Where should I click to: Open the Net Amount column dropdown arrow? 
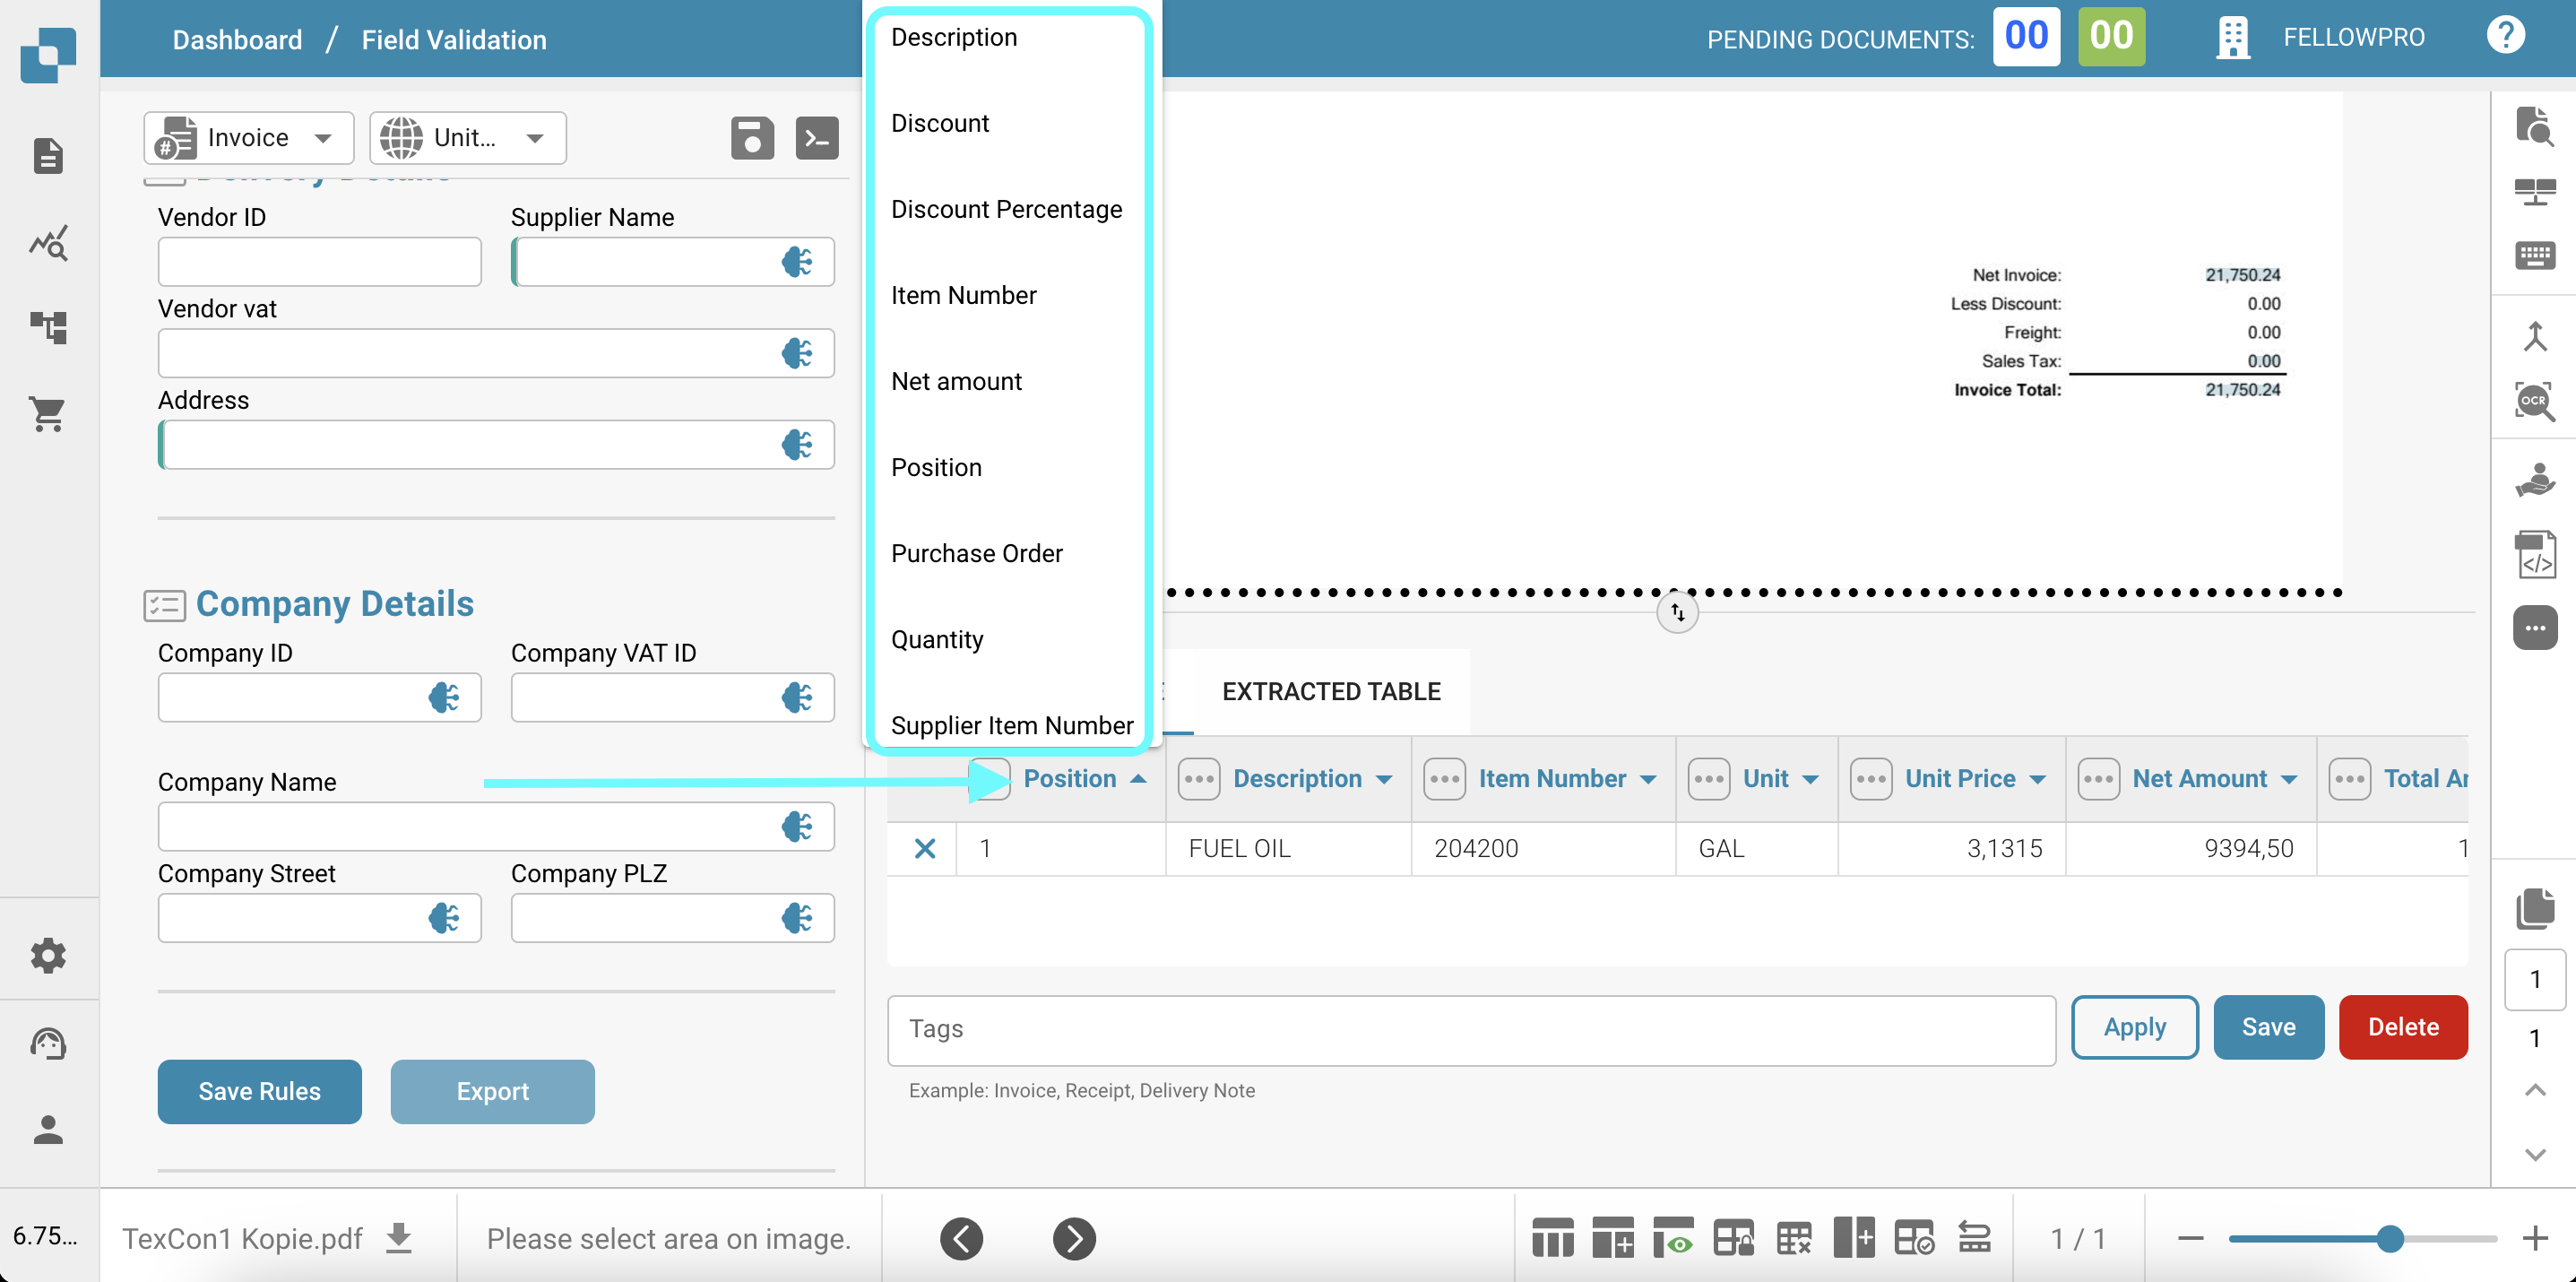(x=2289, y=779)
